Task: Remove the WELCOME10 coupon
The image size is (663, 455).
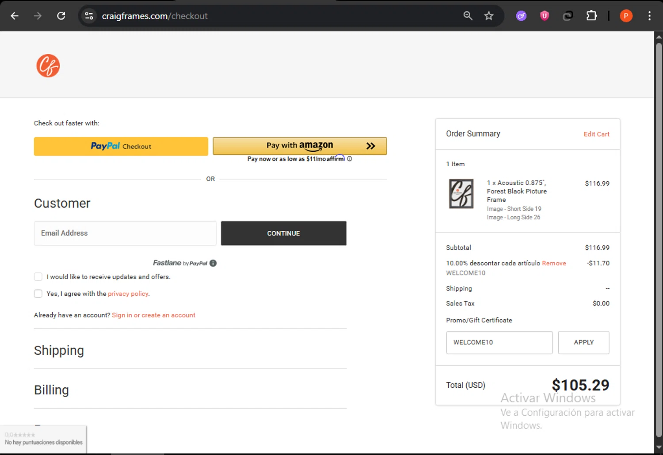Action: (554, 263)
